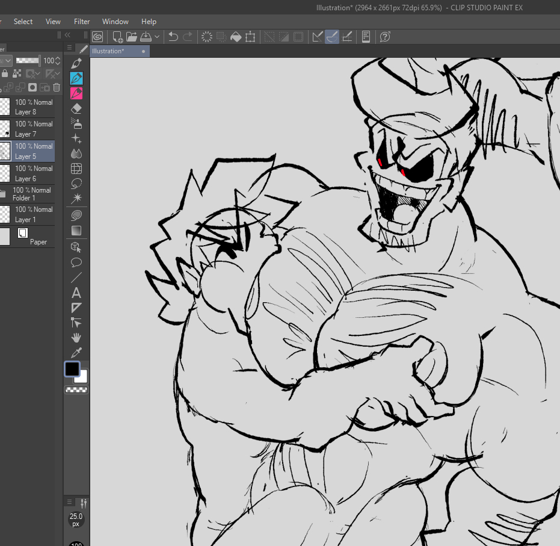Click the black main color swatch
560x546 pixels.
[x=72, y=369]
